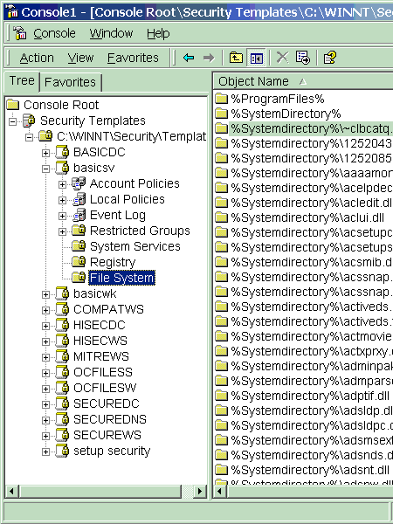Collapse the C:\WINNT\Security\Templates node
This screenshot has height=524, width=393.
point(30,137)
